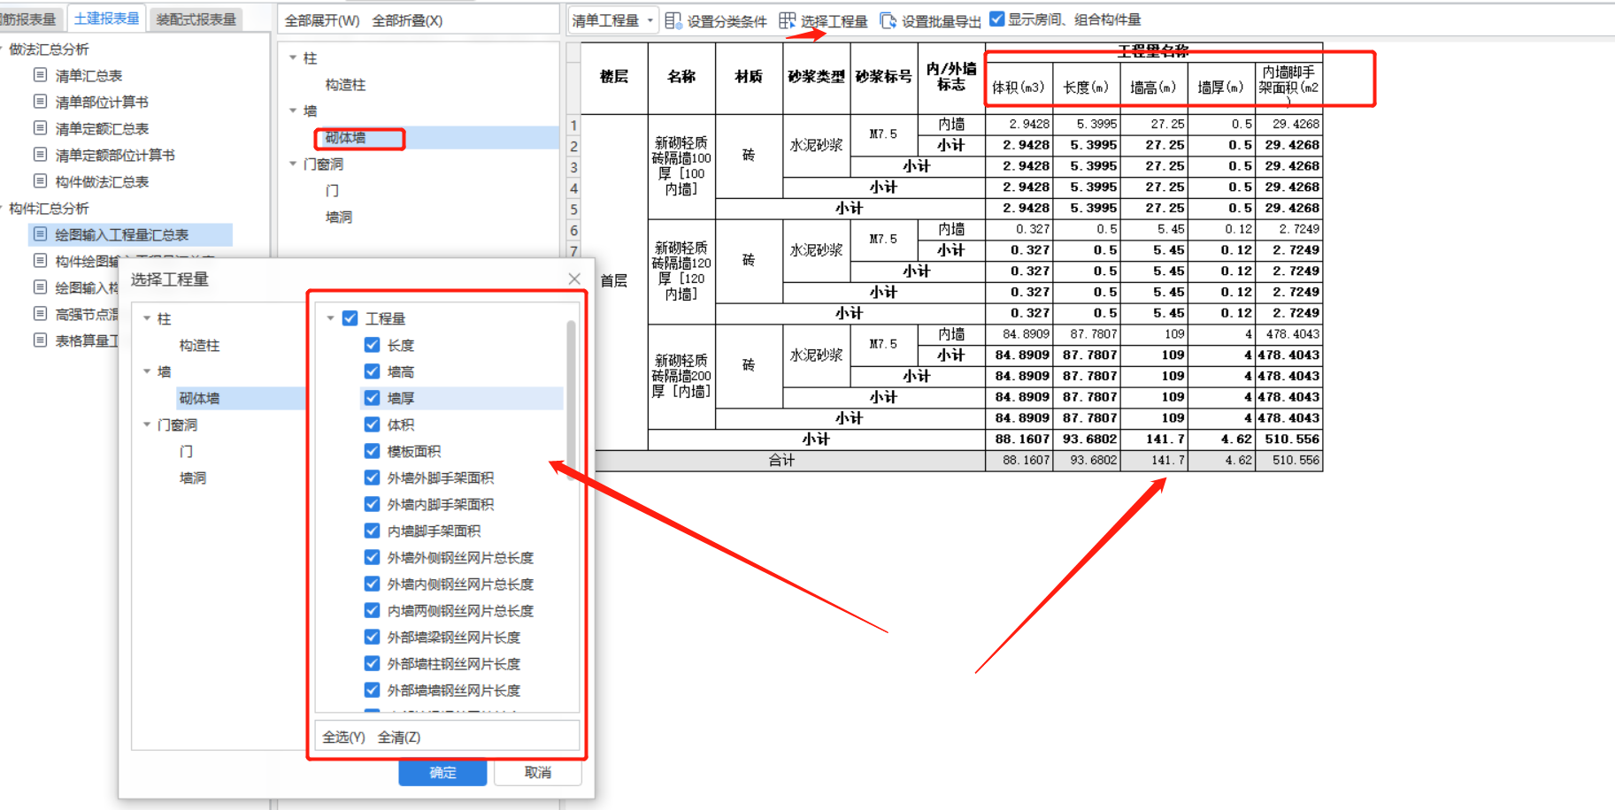Screen dimensions: 1615x810
Task: Click cell value 510.556 in 小计 row
Action: click(x=1289, y=439)
